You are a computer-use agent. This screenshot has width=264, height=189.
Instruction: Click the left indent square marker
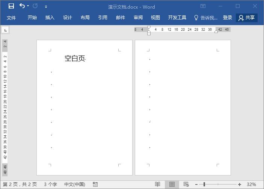pos(149,34)
